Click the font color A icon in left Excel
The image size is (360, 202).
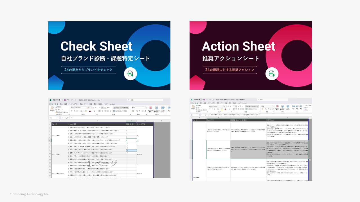90,111
